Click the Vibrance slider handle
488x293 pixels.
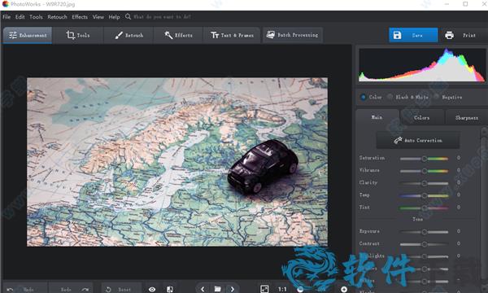[x=425, y=171]
